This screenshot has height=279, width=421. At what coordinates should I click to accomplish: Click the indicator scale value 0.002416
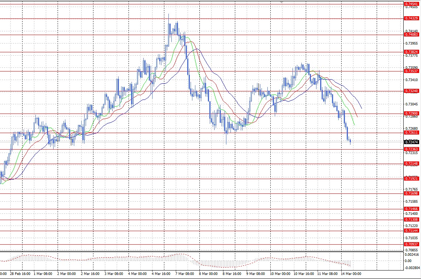pyautogui.click(x=412, y=255)
